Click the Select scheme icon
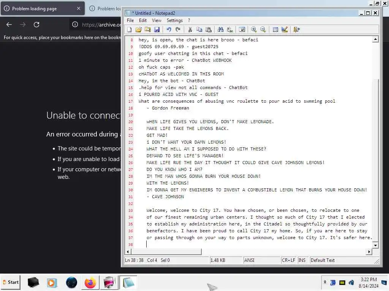389x291 pixels. click(275, 30)
